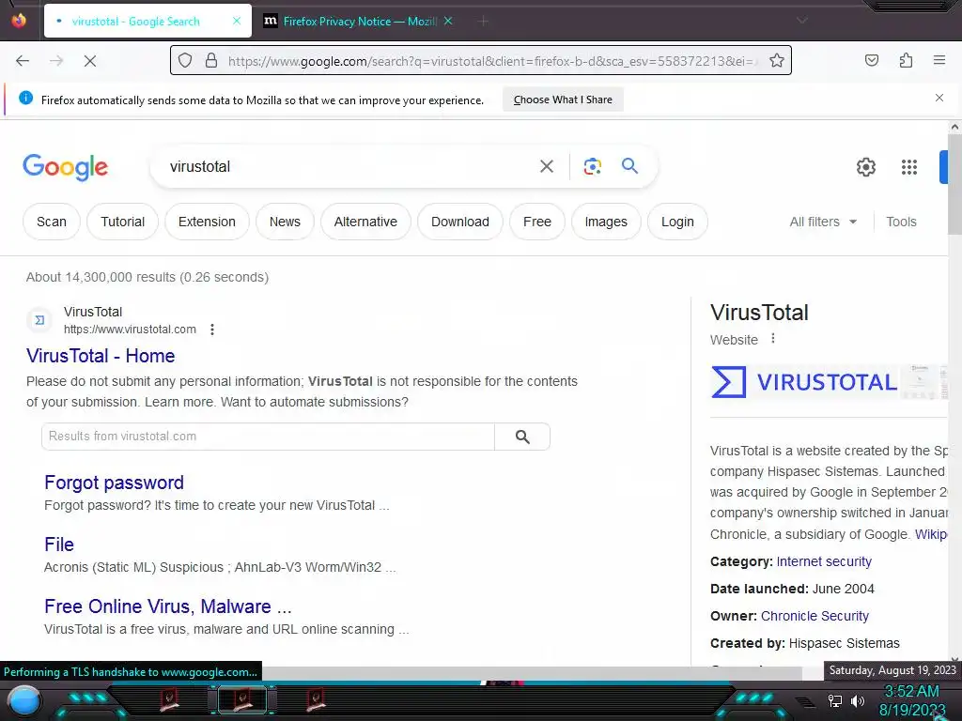
Task: Click the Google logo
Action: (x=65, y=167)
